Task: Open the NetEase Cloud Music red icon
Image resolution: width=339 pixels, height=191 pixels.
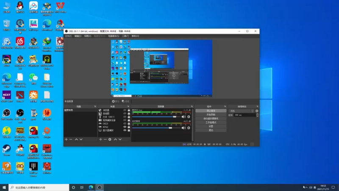Action: pyautogui.click(x=20, y=43)
